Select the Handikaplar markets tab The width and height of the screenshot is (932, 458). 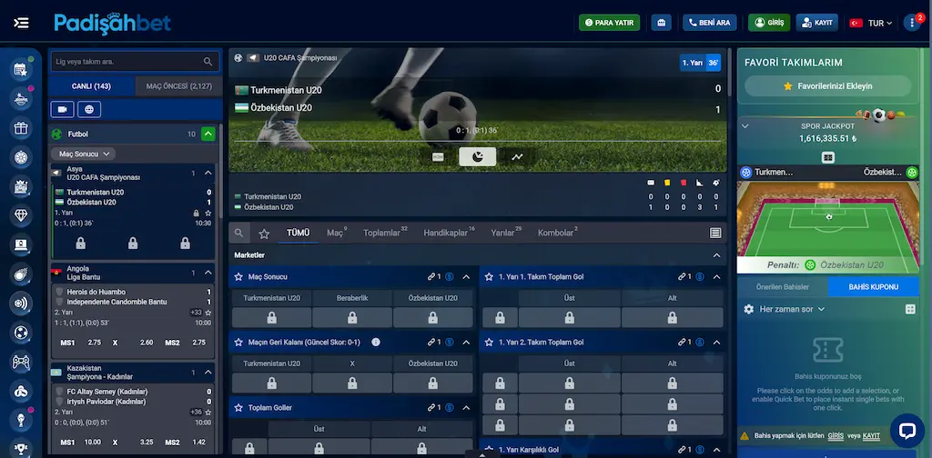(x=449, y=233)
